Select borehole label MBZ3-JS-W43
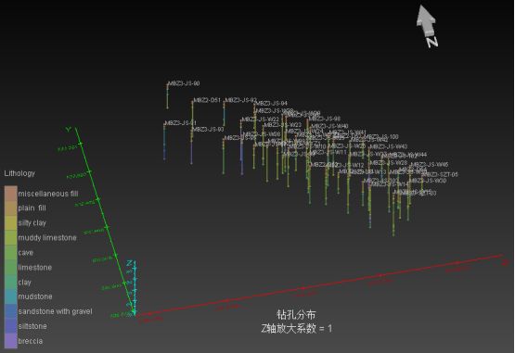The height and width of the screenshot is (353, 515). [x=389, y=146]
